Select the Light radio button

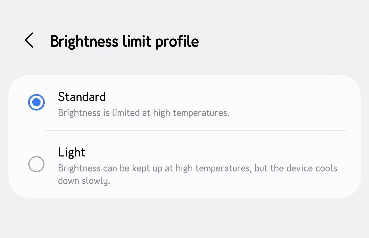click(36, 164)
